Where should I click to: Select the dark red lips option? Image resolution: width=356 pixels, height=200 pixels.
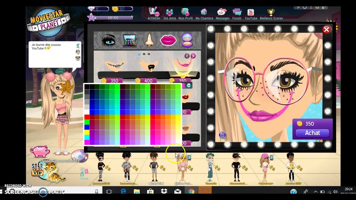tap(186, 97)
